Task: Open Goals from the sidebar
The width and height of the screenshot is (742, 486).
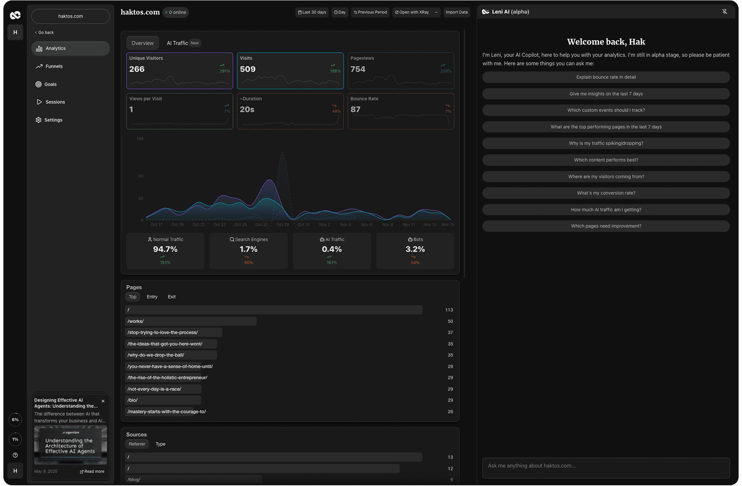Action: 50,84
